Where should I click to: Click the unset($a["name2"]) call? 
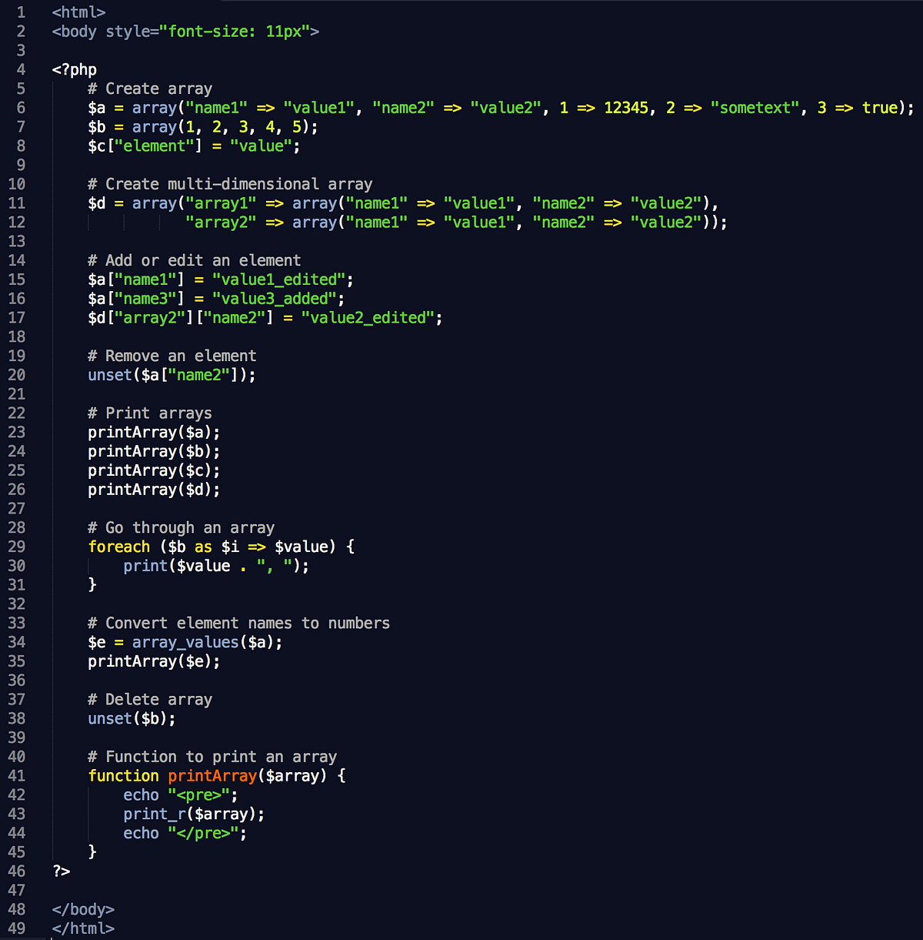tap(172, 375)
